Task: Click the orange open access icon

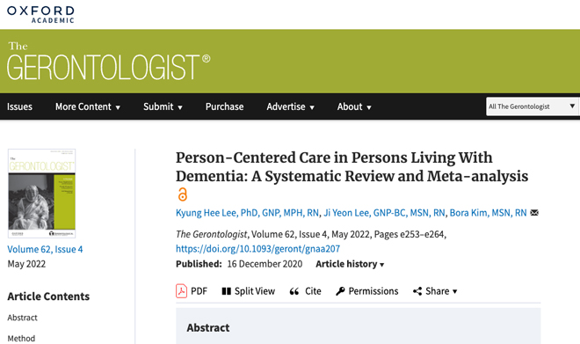Action: (x=183, y=194)
